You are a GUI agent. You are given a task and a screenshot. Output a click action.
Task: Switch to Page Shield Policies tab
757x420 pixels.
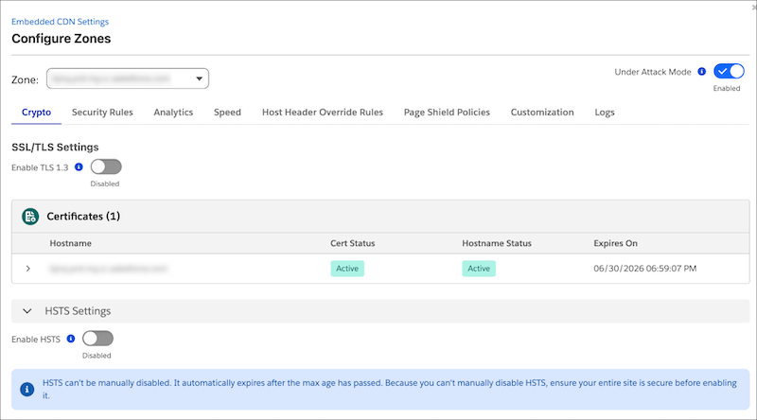(447, 113)
